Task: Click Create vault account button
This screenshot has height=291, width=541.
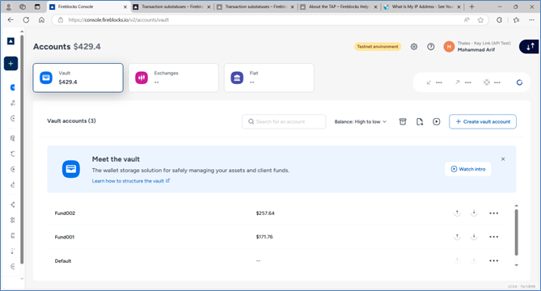Action: pos(483,122)
